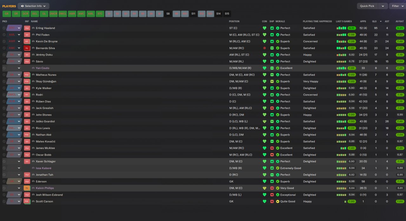Select the DMCR position slot

pyautogui.click(x=53, y=14)
